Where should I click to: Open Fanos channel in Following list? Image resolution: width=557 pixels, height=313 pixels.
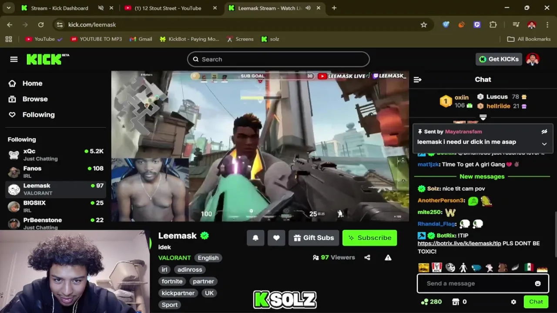56,172
